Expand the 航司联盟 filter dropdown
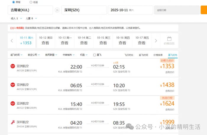The image size is (207, 135). [51, 55]
